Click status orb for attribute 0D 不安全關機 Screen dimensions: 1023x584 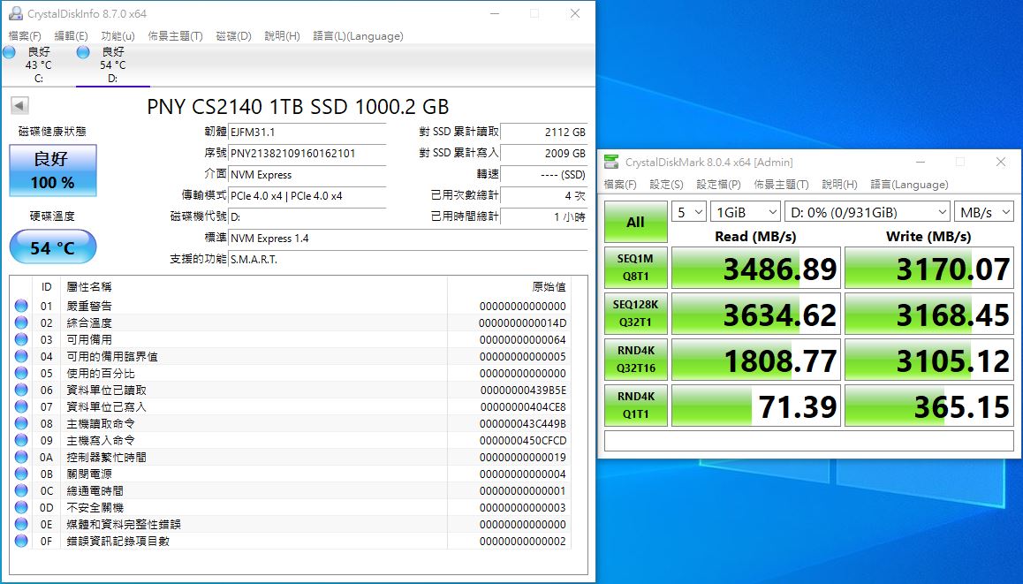pyautogui.click(x=21, y=507)
